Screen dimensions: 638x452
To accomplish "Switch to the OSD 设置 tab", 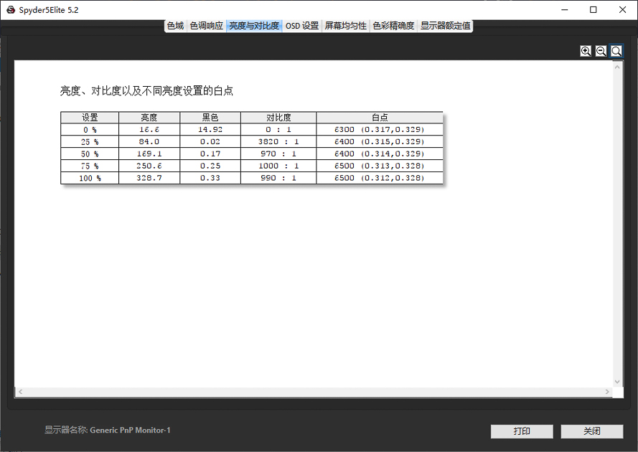I will pyautogui.click(x=301, y=25).
